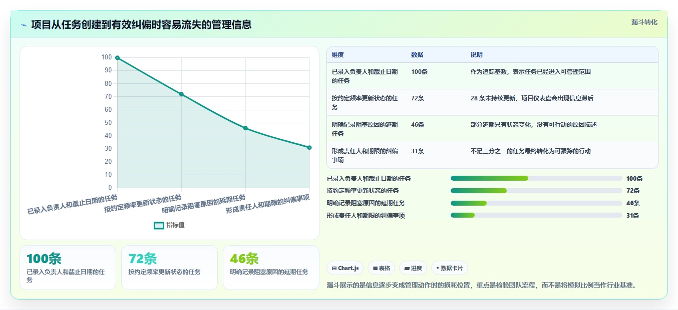Click description 作为追踪基数，表示任务已经进入可管理范围
678x310 pixels.
pos(531,72)
